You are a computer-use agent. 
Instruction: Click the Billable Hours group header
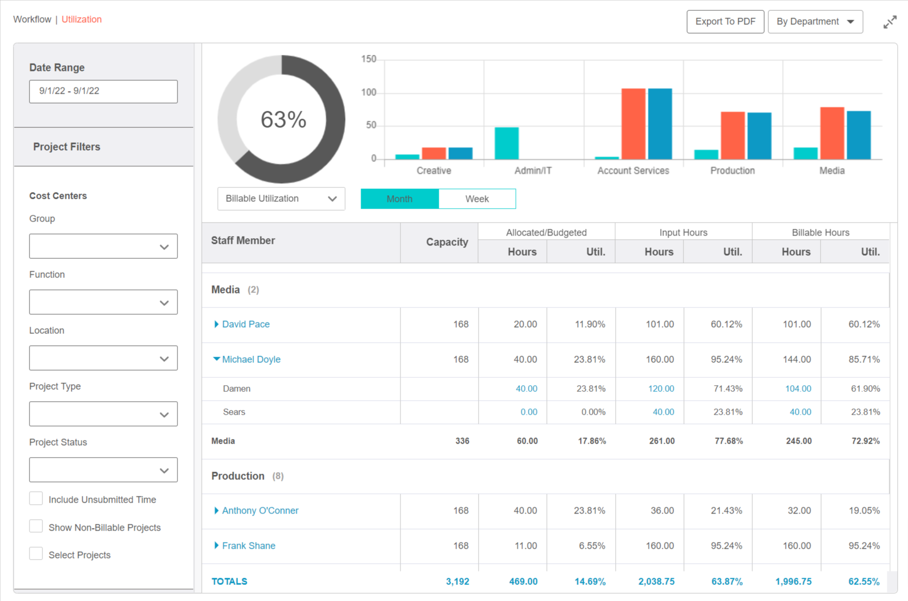coord(821,232)
